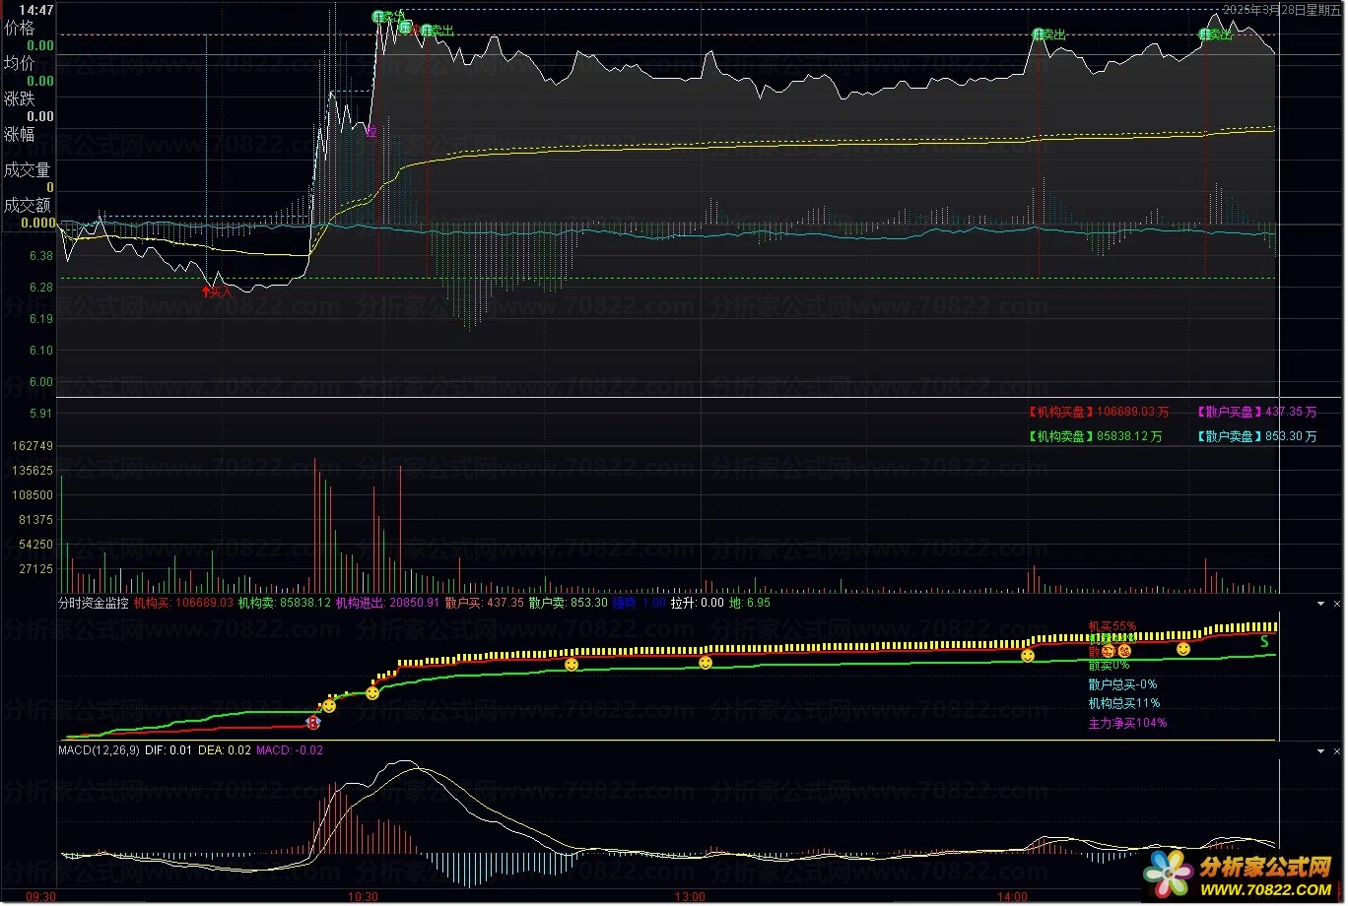Viewport: 1348px width, 906px height.
Task: Click the first smiley face on the fund curve
Action: point(329,706)
